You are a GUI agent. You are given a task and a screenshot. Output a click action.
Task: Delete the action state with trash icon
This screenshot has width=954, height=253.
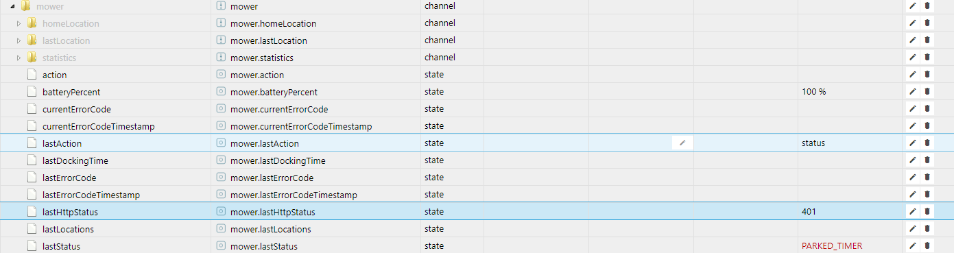tap(927, 74)
